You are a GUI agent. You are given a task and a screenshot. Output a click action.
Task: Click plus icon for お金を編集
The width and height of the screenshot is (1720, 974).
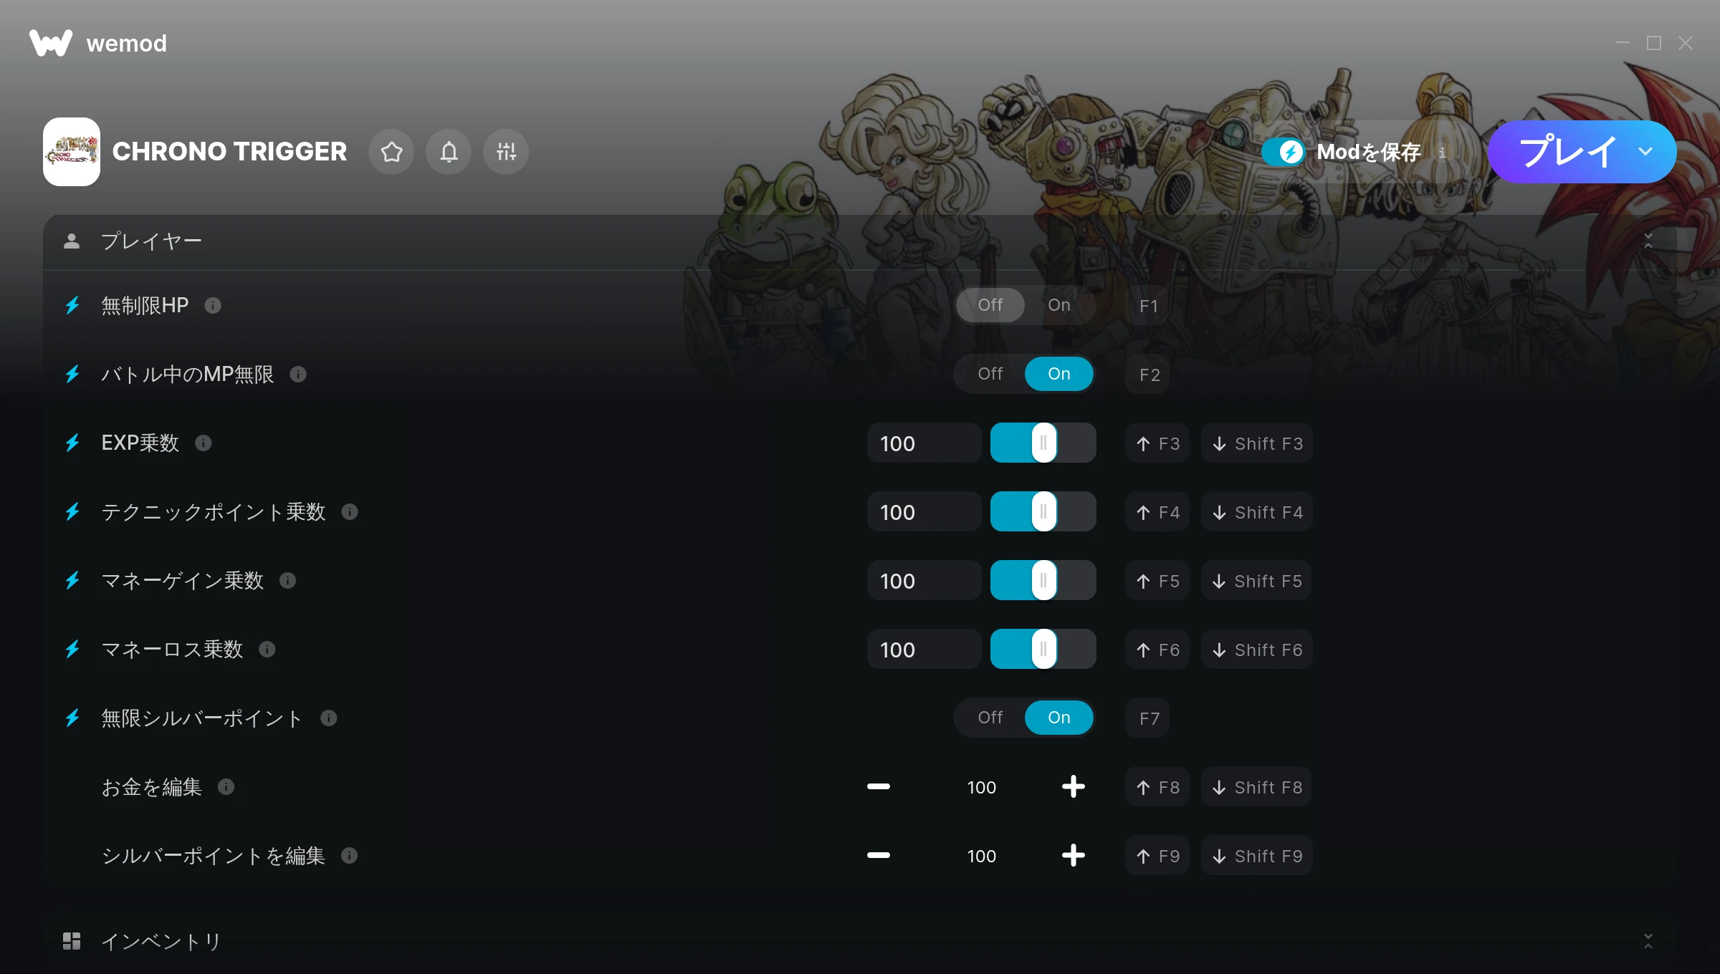coord(1073,787)
